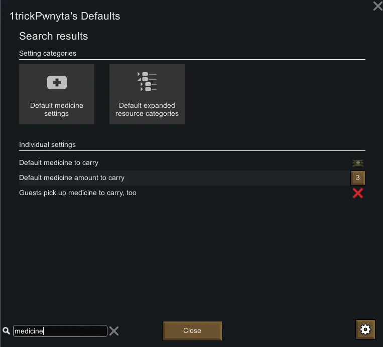Close the dialog with the top-right X

[x=377, y=6]
